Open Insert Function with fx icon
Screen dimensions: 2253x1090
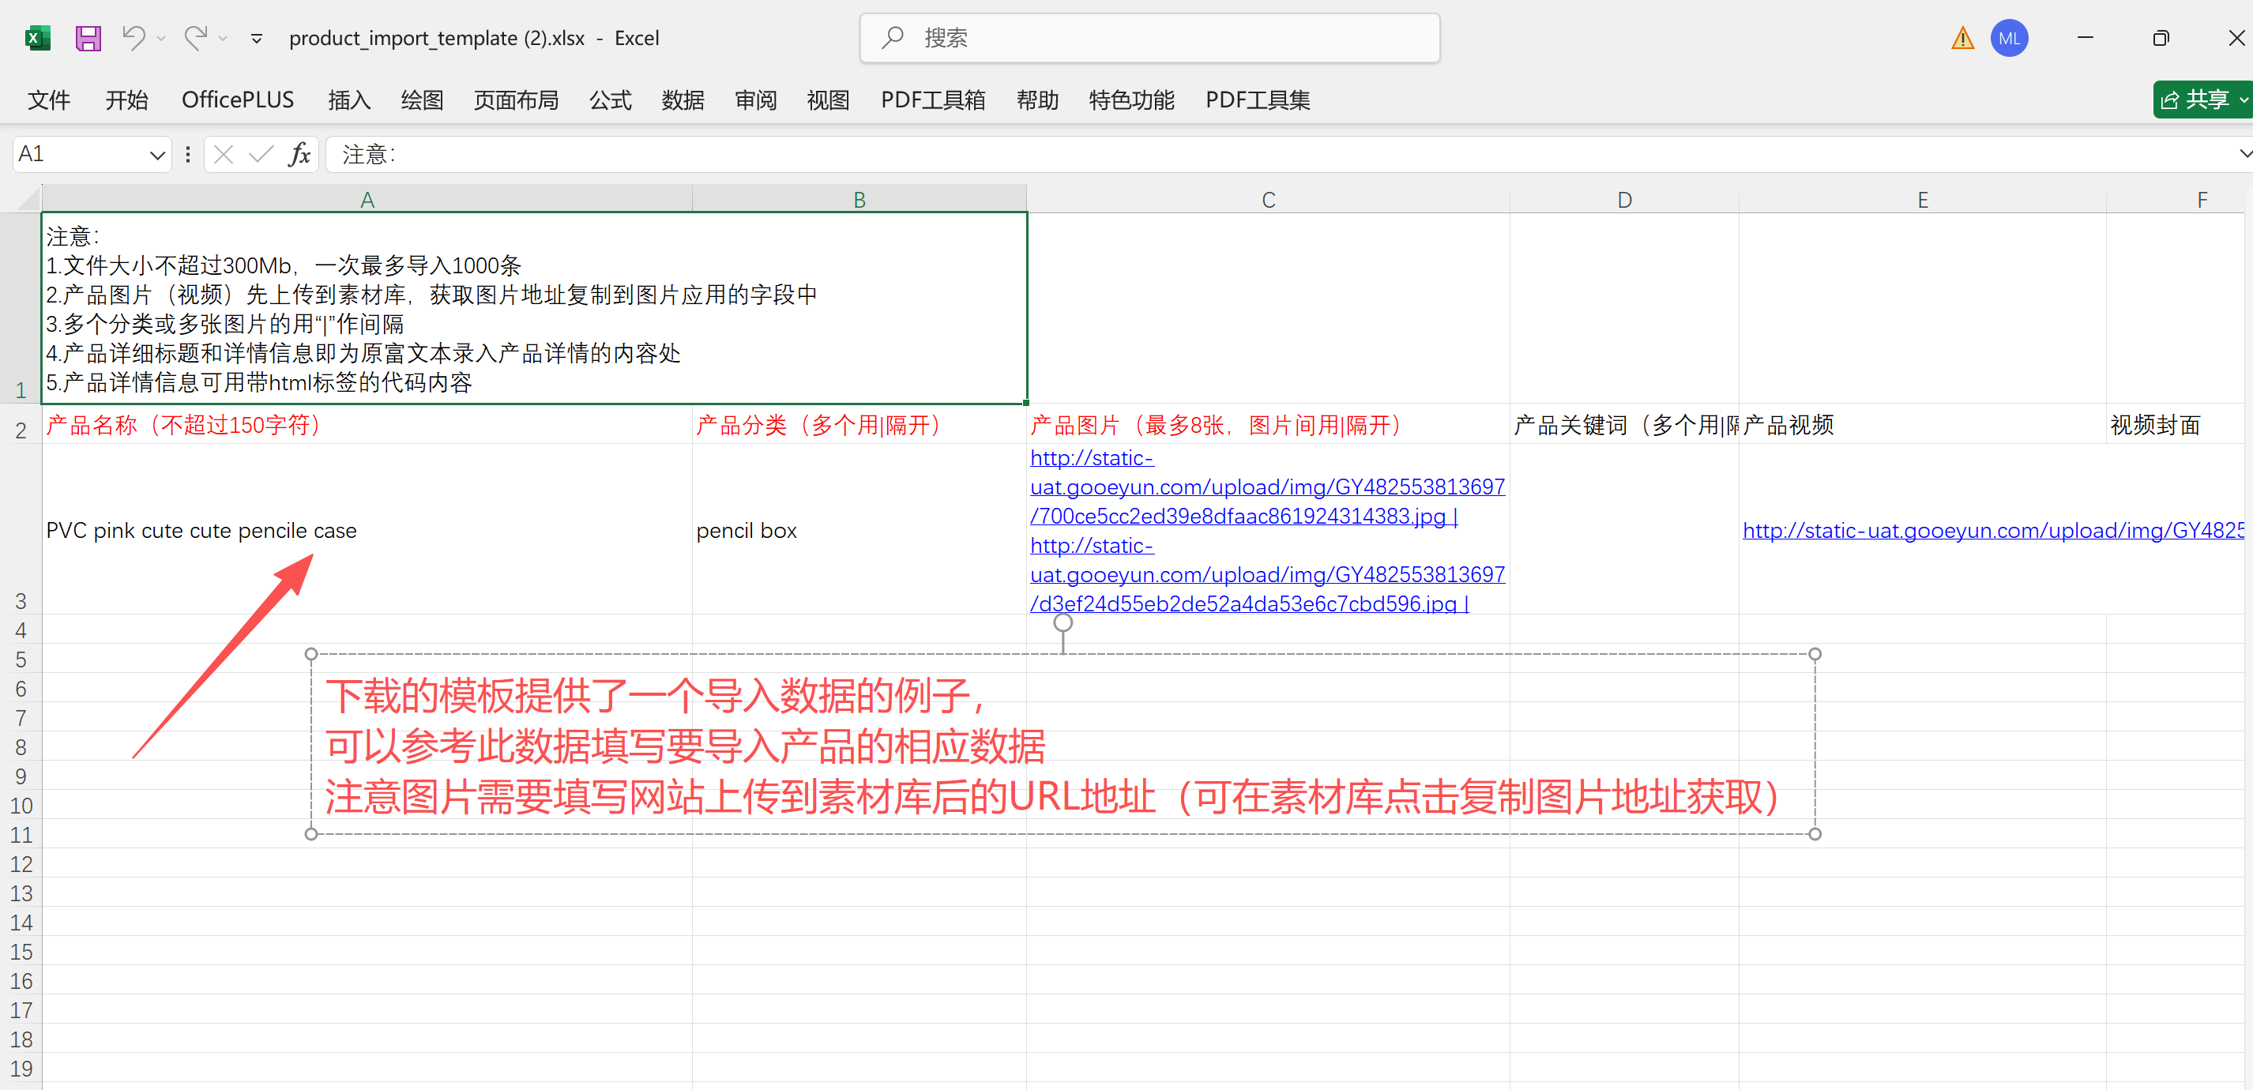tap(300, 154)
